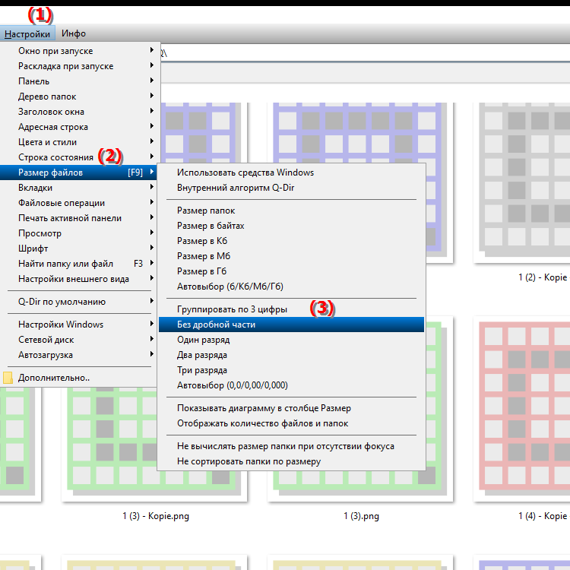Select Размер в Гб
The image size is (570, 570).
coord(291,271)
